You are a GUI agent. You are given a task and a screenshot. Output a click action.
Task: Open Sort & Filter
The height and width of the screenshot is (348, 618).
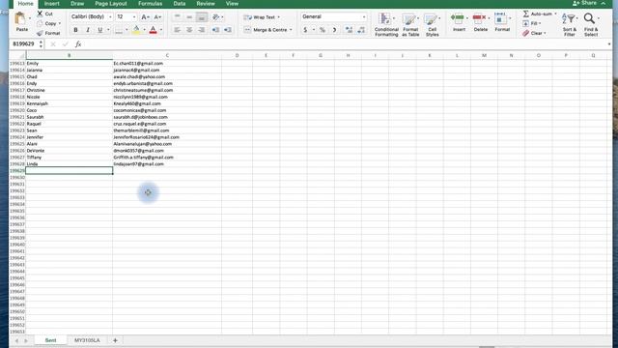click(570, 24)
